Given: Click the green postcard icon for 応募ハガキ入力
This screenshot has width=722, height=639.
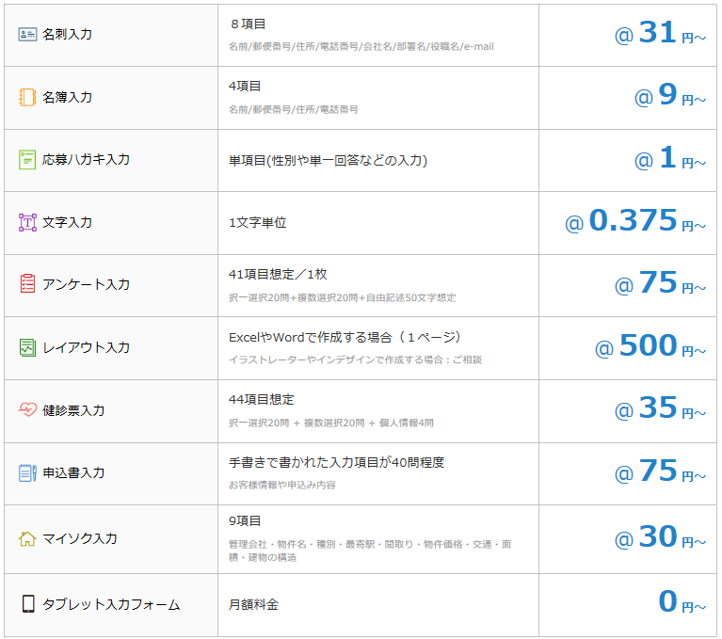Looking at the screenshot, I should click(x=27, y=159).
